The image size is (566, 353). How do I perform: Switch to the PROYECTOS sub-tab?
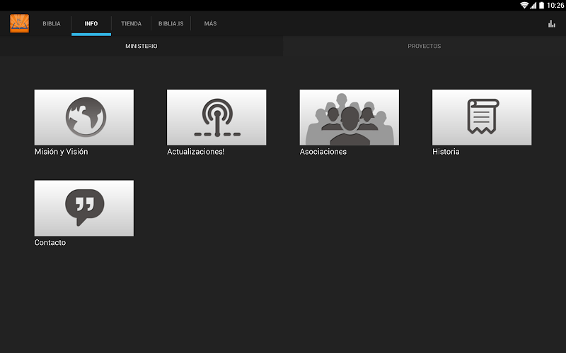click(x=424, y=46)
